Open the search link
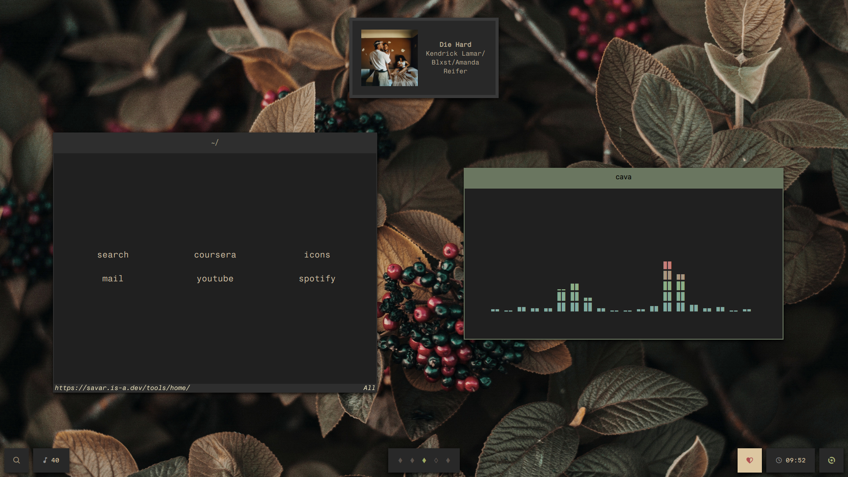The height and width of the screenshot is (477, 848). [113, 255]
